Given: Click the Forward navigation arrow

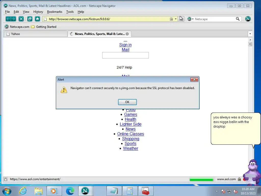Looking at the screenshot, I should (14, 19).
